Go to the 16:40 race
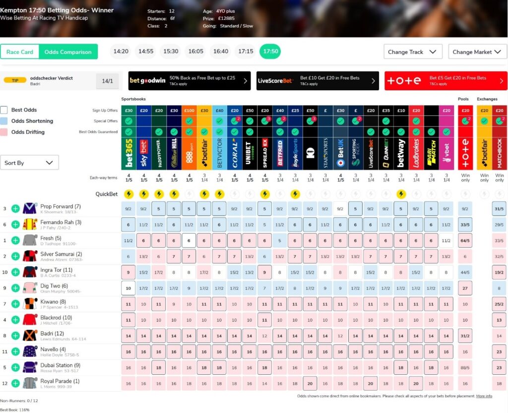 (221, 51)
